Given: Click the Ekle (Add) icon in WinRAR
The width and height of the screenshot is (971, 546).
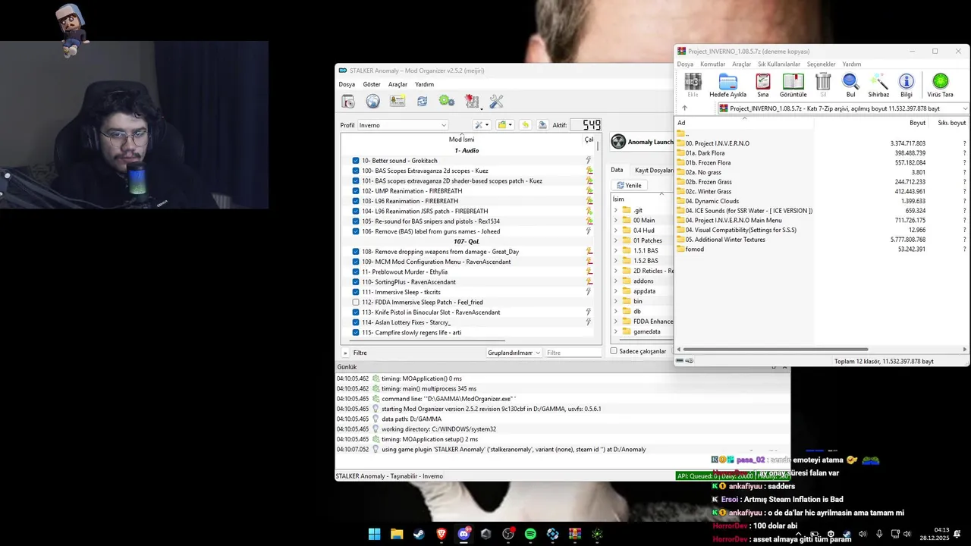Looking at the screenshot, I should (693, 85).
